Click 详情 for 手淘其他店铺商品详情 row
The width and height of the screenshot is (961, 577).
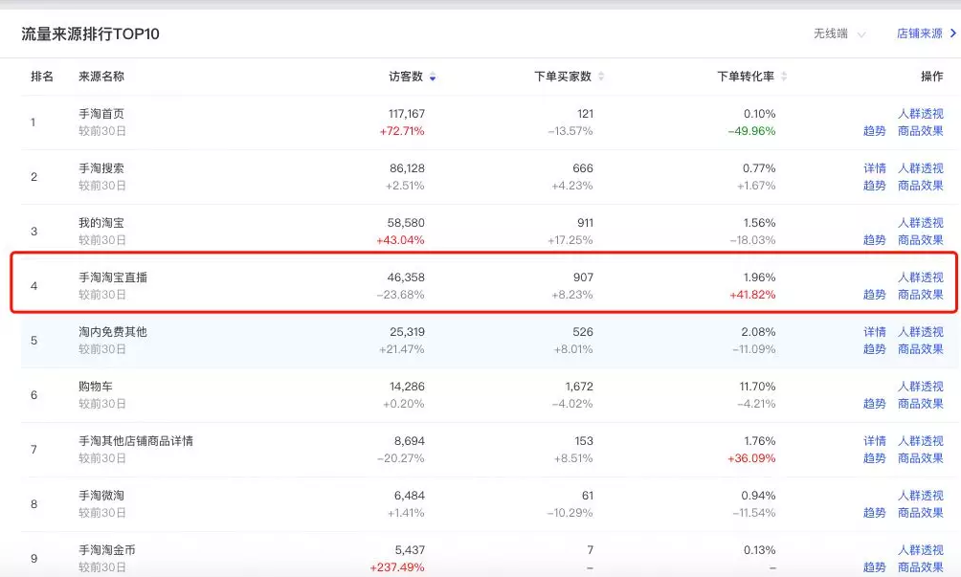pyautogui.click(x=874, y=441)
